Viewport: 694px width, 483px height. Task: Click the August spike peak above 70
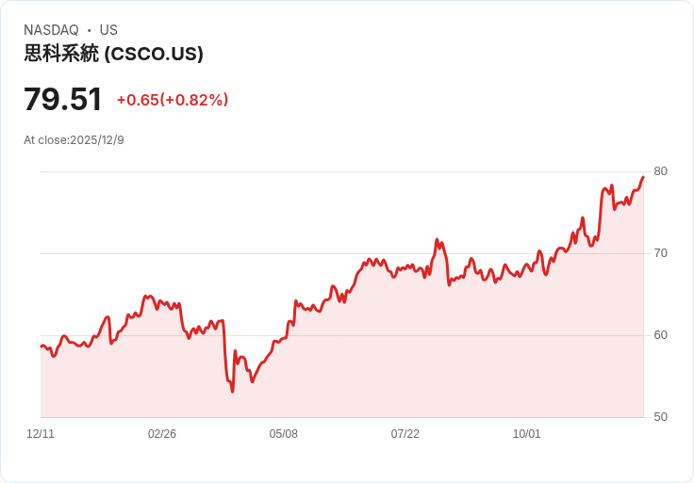(x=437, y=239)
